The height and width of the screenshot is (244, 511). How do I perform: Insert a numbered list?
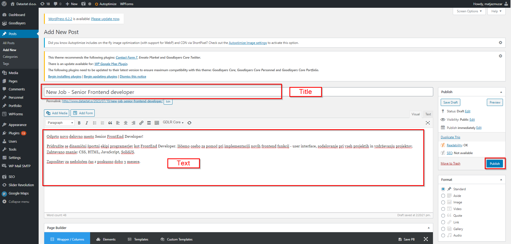tap(102, 123)
